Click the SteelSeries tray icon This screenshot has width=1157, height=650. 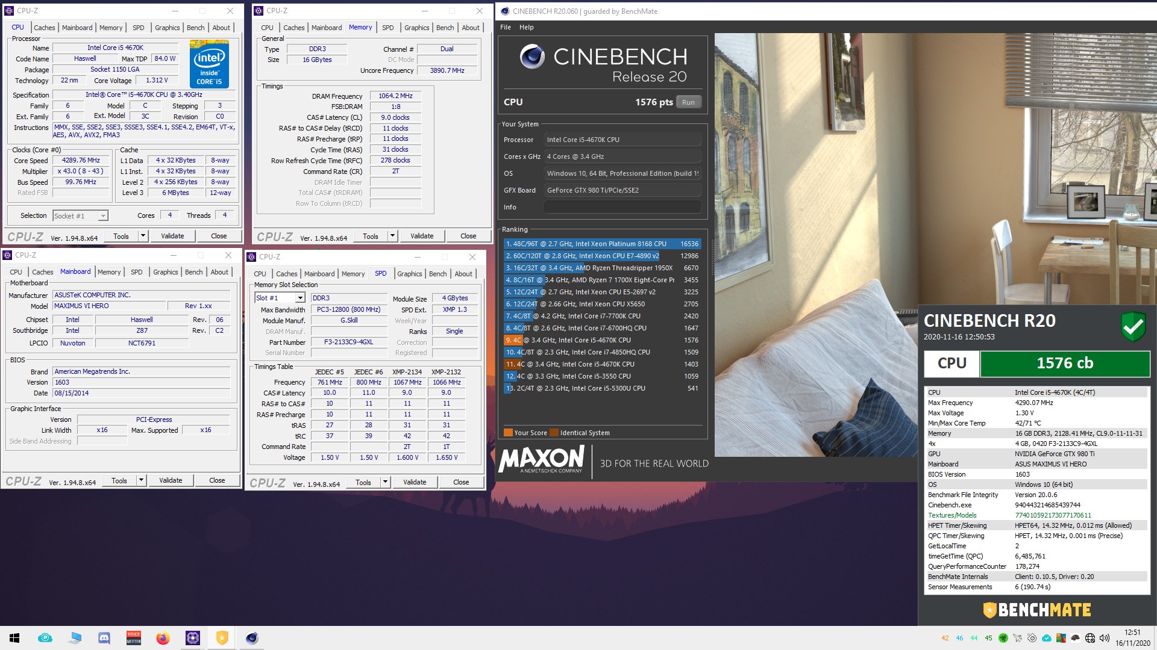1032,638
